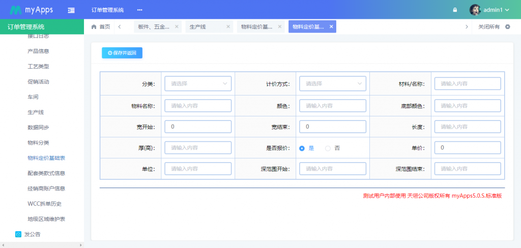
Task: Open the 分类 dropdown
Action: tap(198, 84)
